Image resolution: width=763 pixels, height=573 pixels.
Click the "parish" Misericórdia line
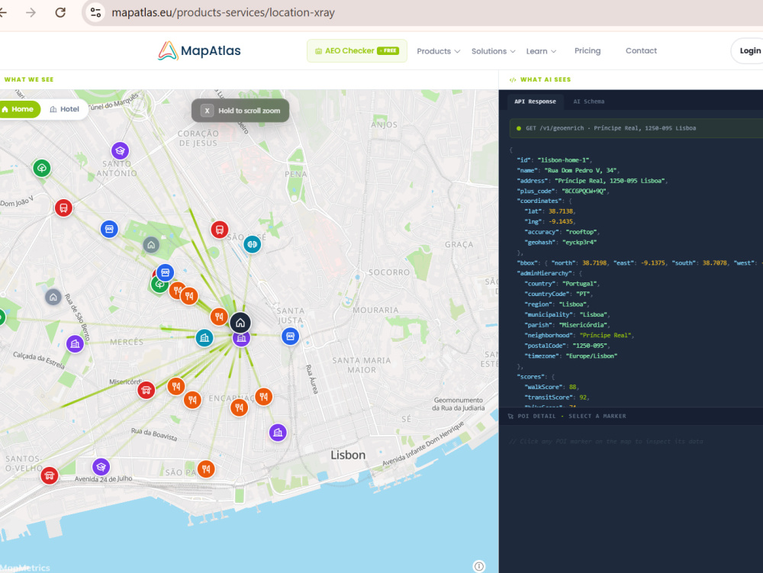click(568, 325)
